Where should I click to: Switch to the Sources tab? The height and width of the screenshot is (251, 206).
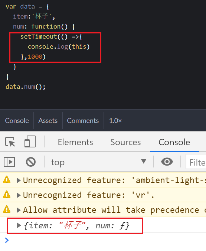coord(126,142)
